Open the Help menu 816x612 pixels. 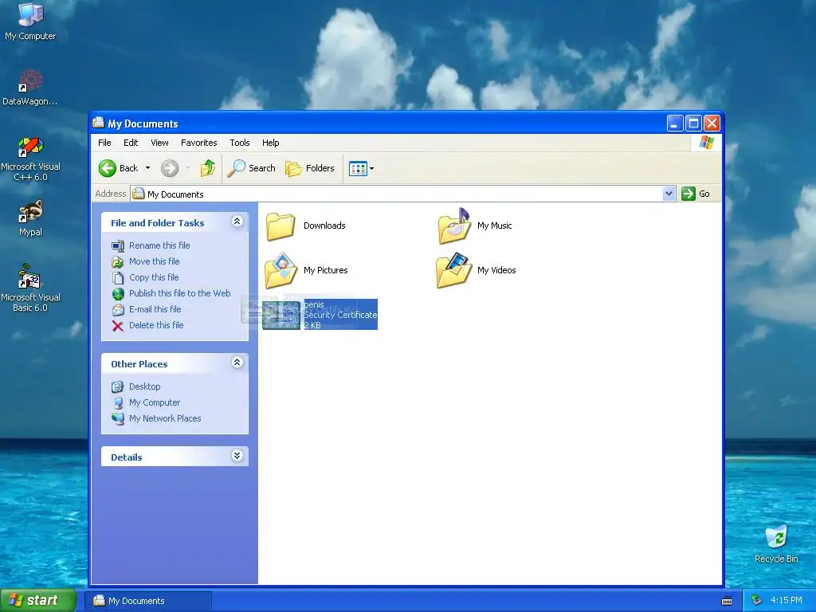pyautogui.click(x=271, y=143)
